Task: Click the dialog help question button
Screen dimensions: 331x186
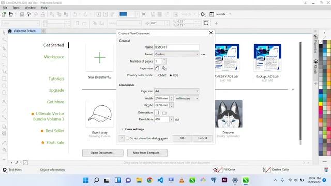Action: coord(122,138)
